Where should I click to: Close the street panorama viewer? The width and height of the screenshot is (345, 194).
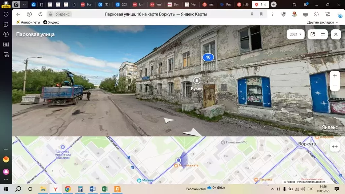(336, 34)
